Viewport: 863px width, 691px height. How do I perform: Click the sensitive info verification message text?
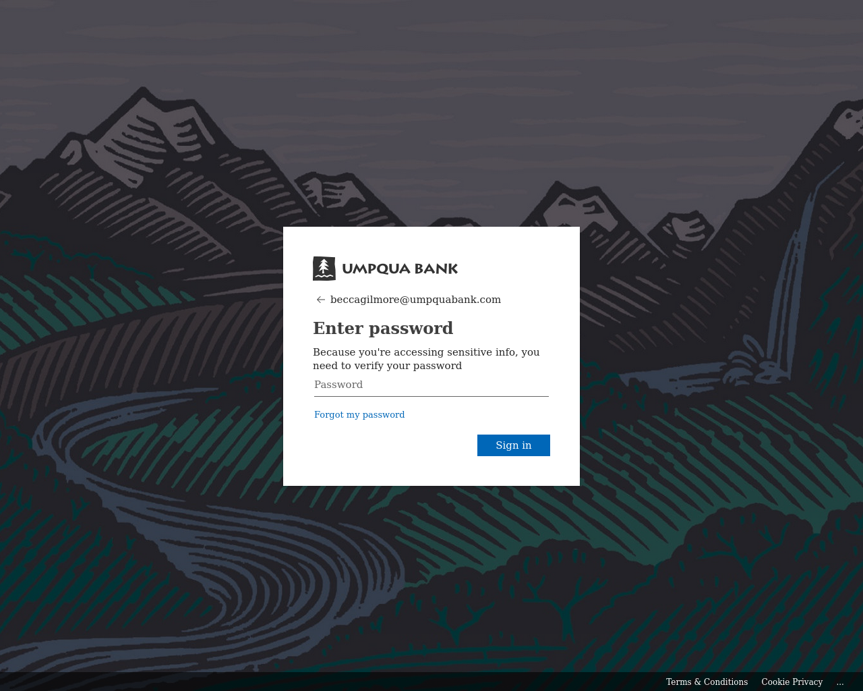click(x=426, y=359)
